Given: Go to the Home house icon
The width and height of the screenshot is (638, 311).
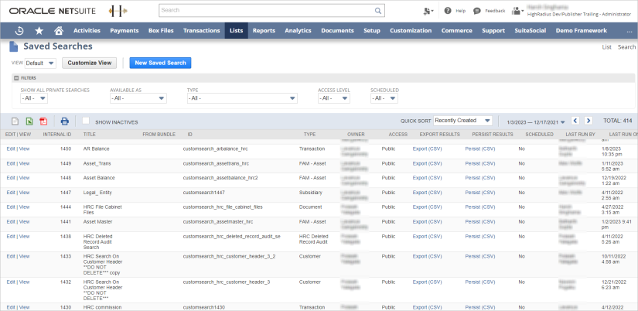Looking at the screenshot, I should [x=59, y=30].
